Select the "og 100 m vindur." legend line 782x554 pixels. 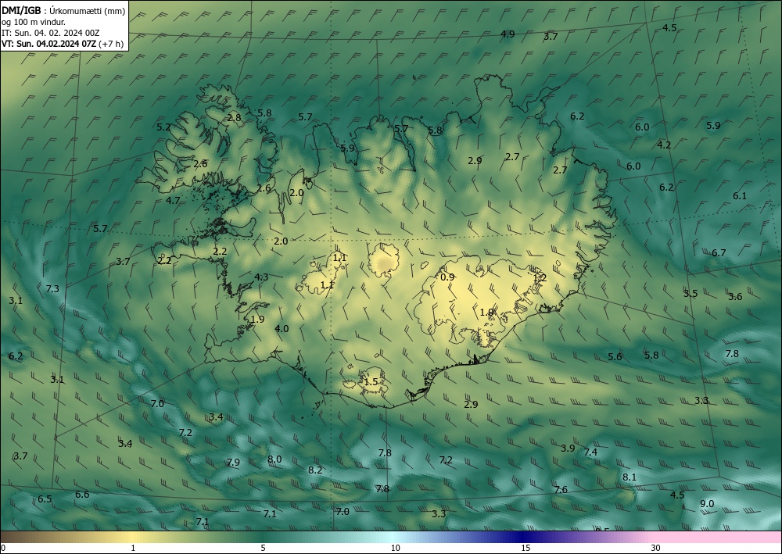pos(34,22)
